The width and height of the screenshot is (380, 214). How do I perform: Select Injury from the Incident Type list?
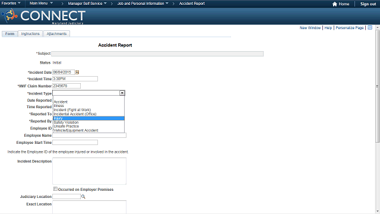pos(88,118)
